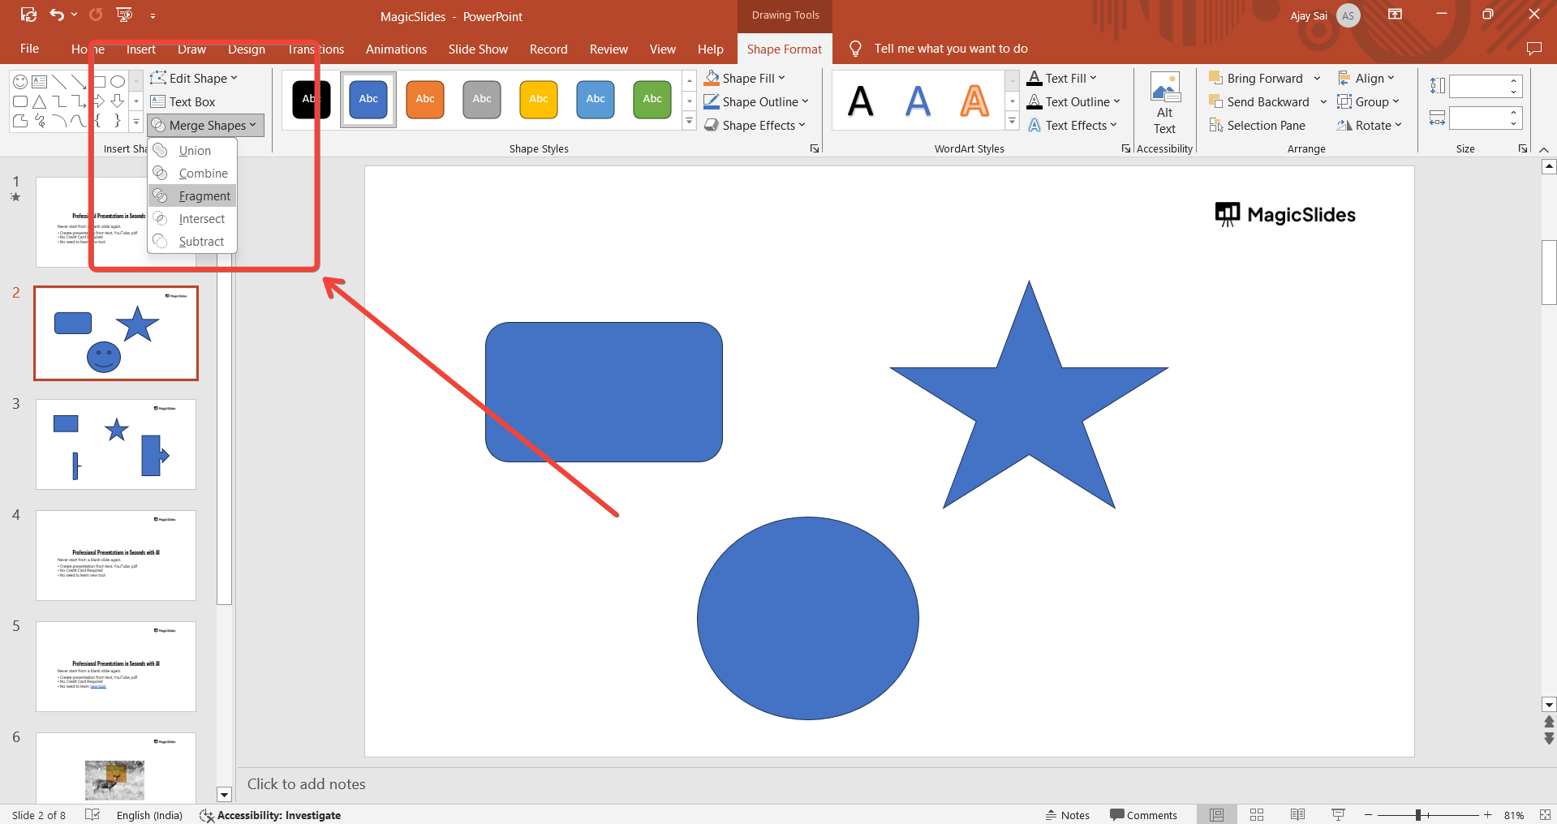Start Slide Show from status bar icon
The image size is (1557, 824).
(x=1338, y=815)
